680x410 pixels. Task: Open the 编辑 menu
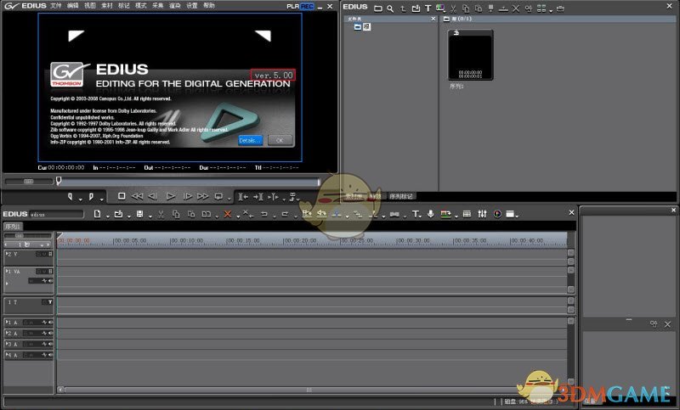(73, 6)
